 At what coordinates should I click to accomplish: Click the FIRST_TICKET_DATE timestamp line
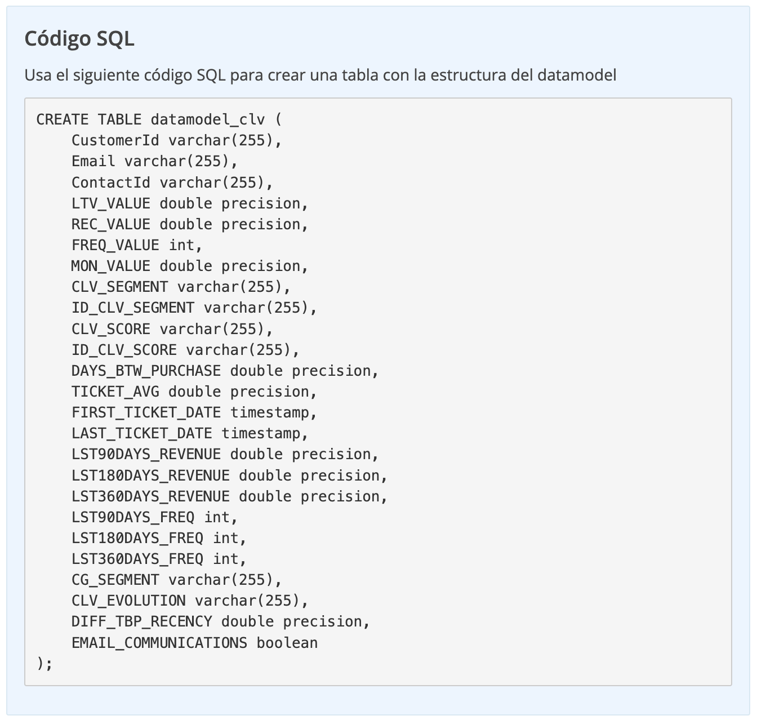(x=194, y=412)
